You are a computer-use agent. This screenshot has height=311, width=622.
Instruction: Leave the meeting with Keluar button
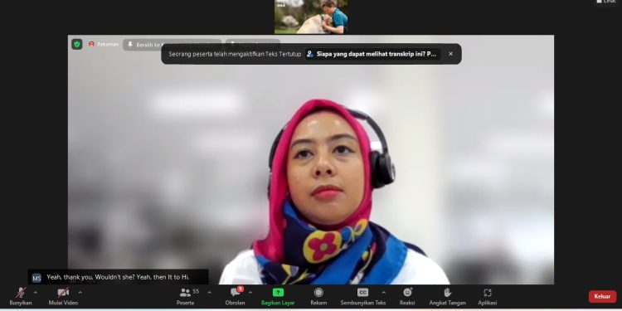click(x=602, y=296)
